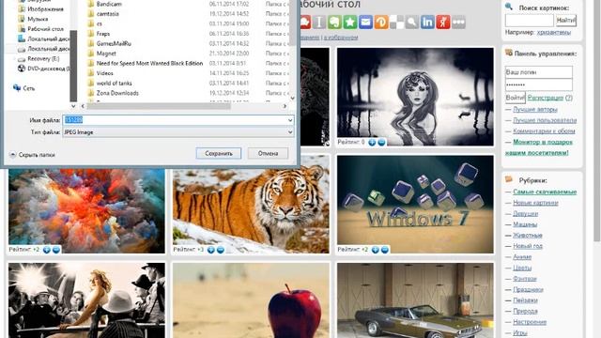601x338 pixels.
Task: Click the file list scroll-down arrow
Action: 292,99
